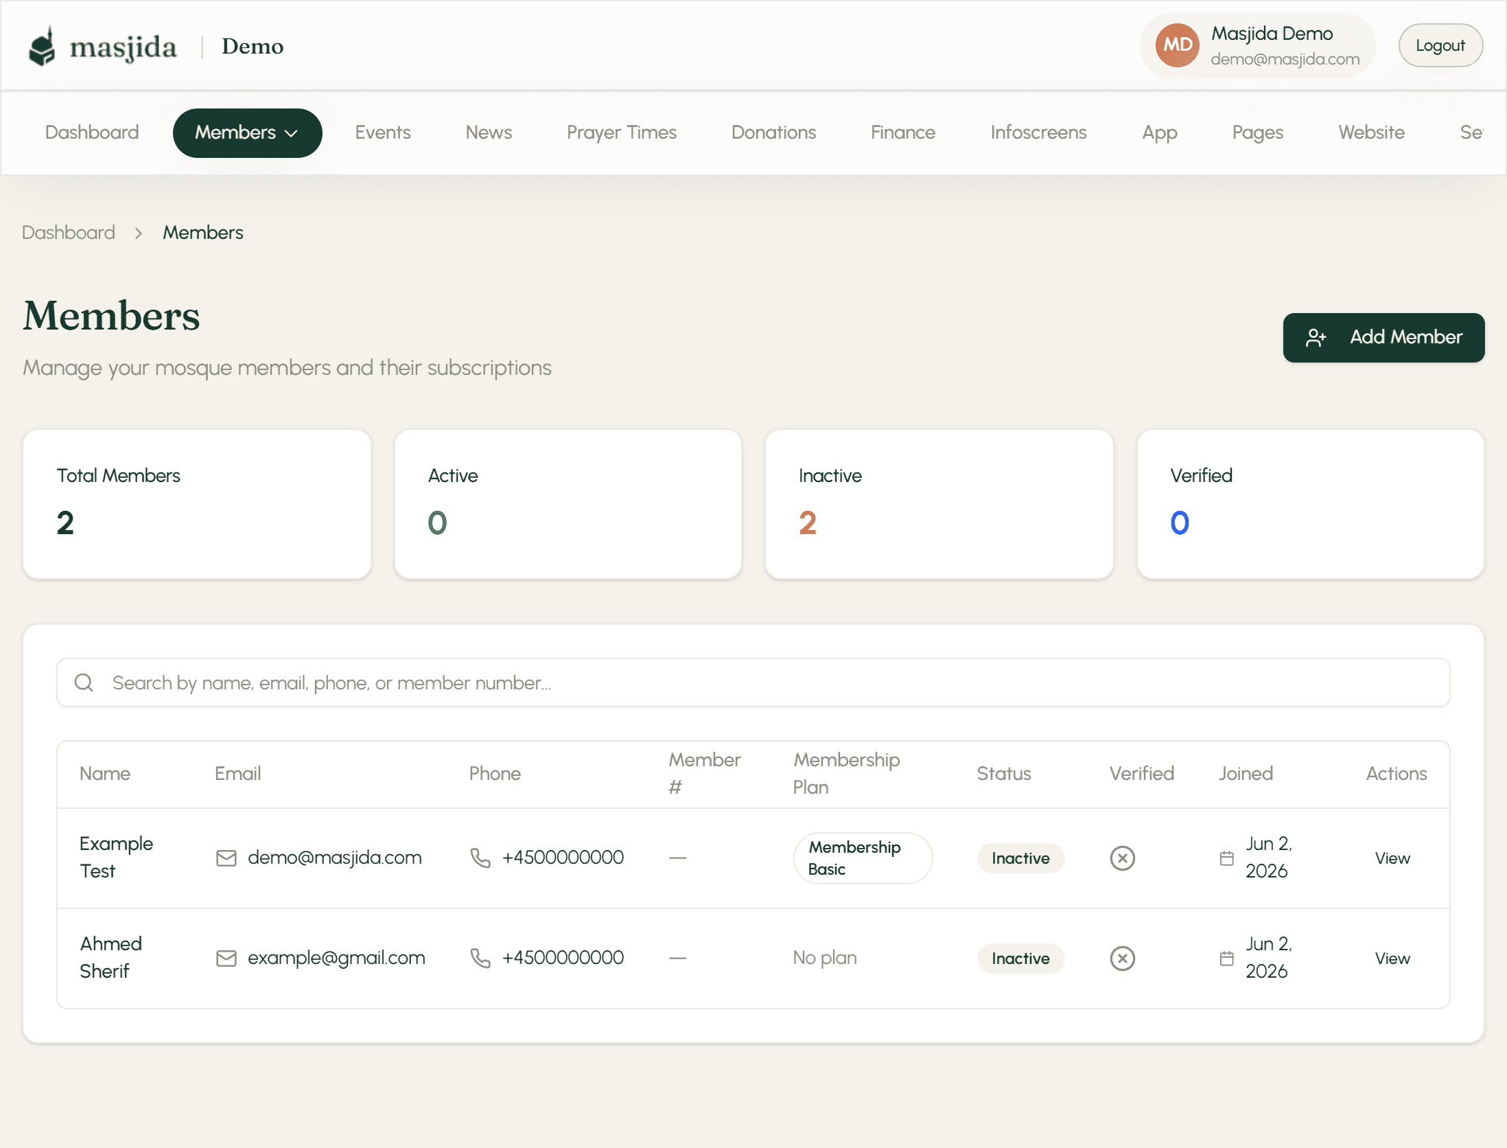Screen dimensions: 1507x1148
Task: Click the Email column header
Action: tap(237, 774)
